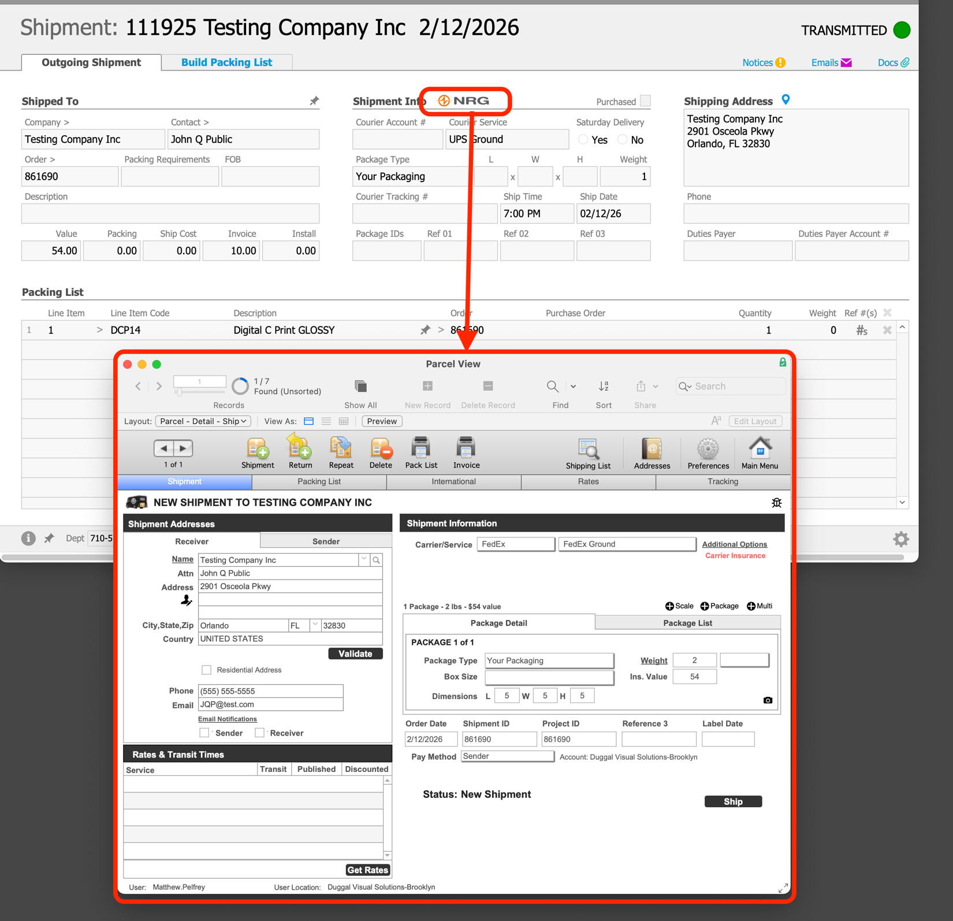The width and height of the screenshot is (953, 921).
Task: Check Residential Address box
Action: click(206, 670)
